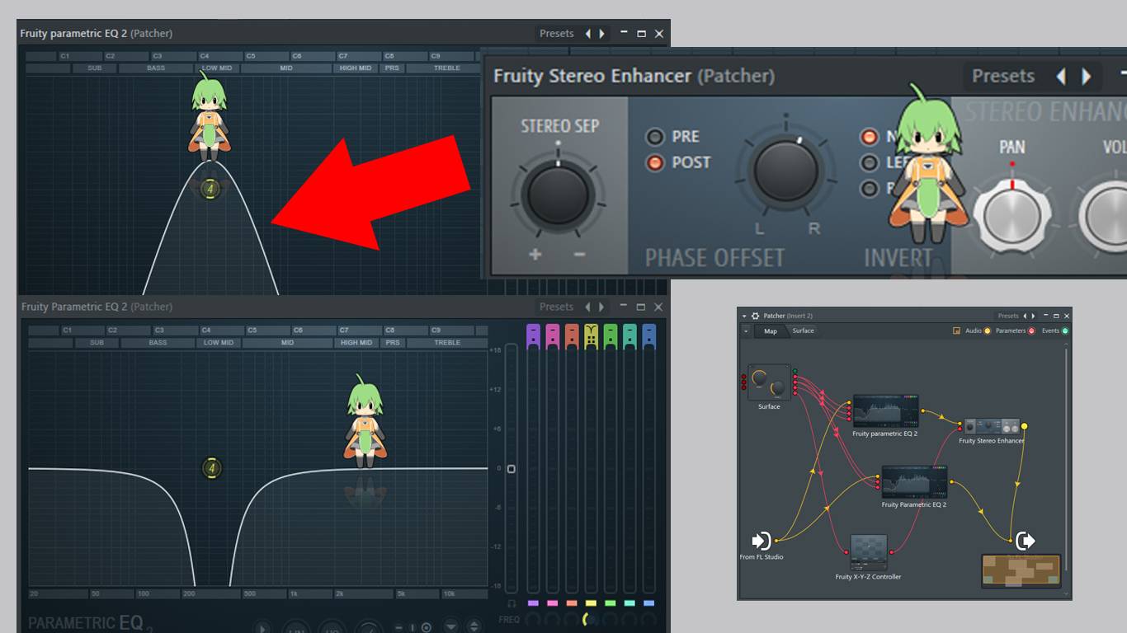Click the PHASE OFFSET knob

(x=785, y=171)
